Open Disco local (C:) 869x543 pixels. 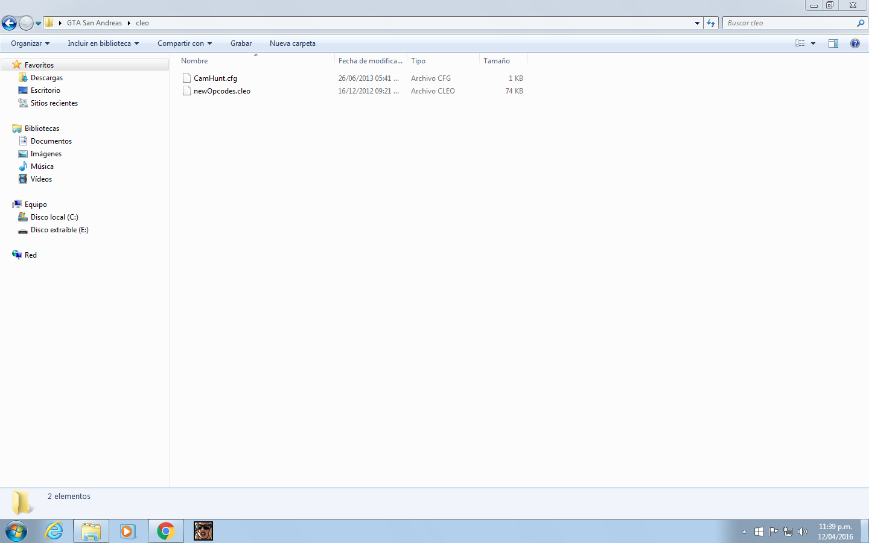pyautogui.click(x=54, y=217)
